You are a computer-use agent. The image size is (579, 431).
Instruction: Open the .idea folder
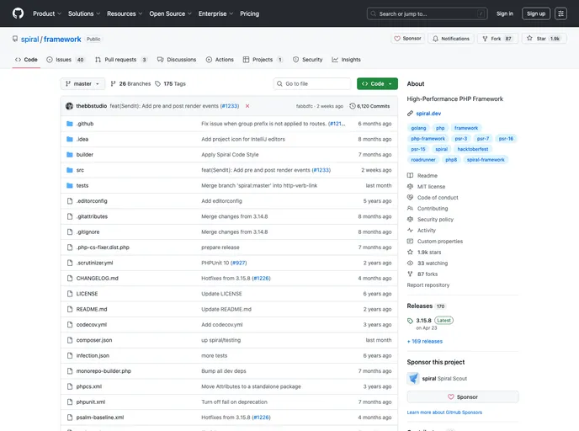82,139
